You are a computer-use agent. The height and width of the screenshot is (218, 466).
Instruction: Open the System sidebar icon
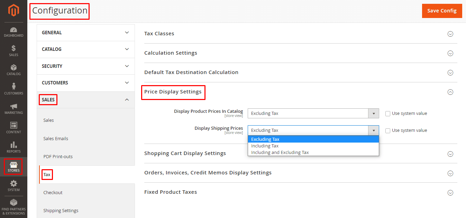pos(13,186)
